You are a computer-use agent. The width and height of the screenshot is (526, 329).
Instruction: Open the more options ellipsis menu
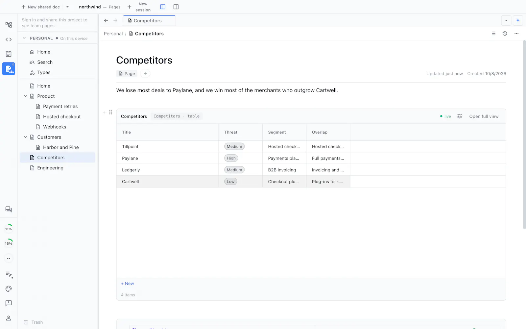pyautogui.click(x=516, y=34)
